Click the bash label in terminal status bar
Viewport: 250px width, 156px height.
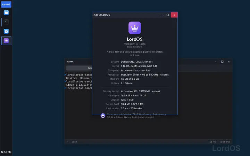pos(74,142)
